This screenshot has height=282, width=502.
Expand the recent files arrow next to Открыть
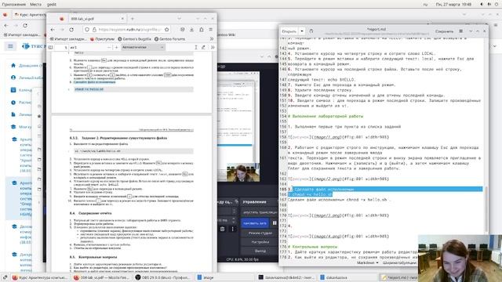[x=302, y=31]
